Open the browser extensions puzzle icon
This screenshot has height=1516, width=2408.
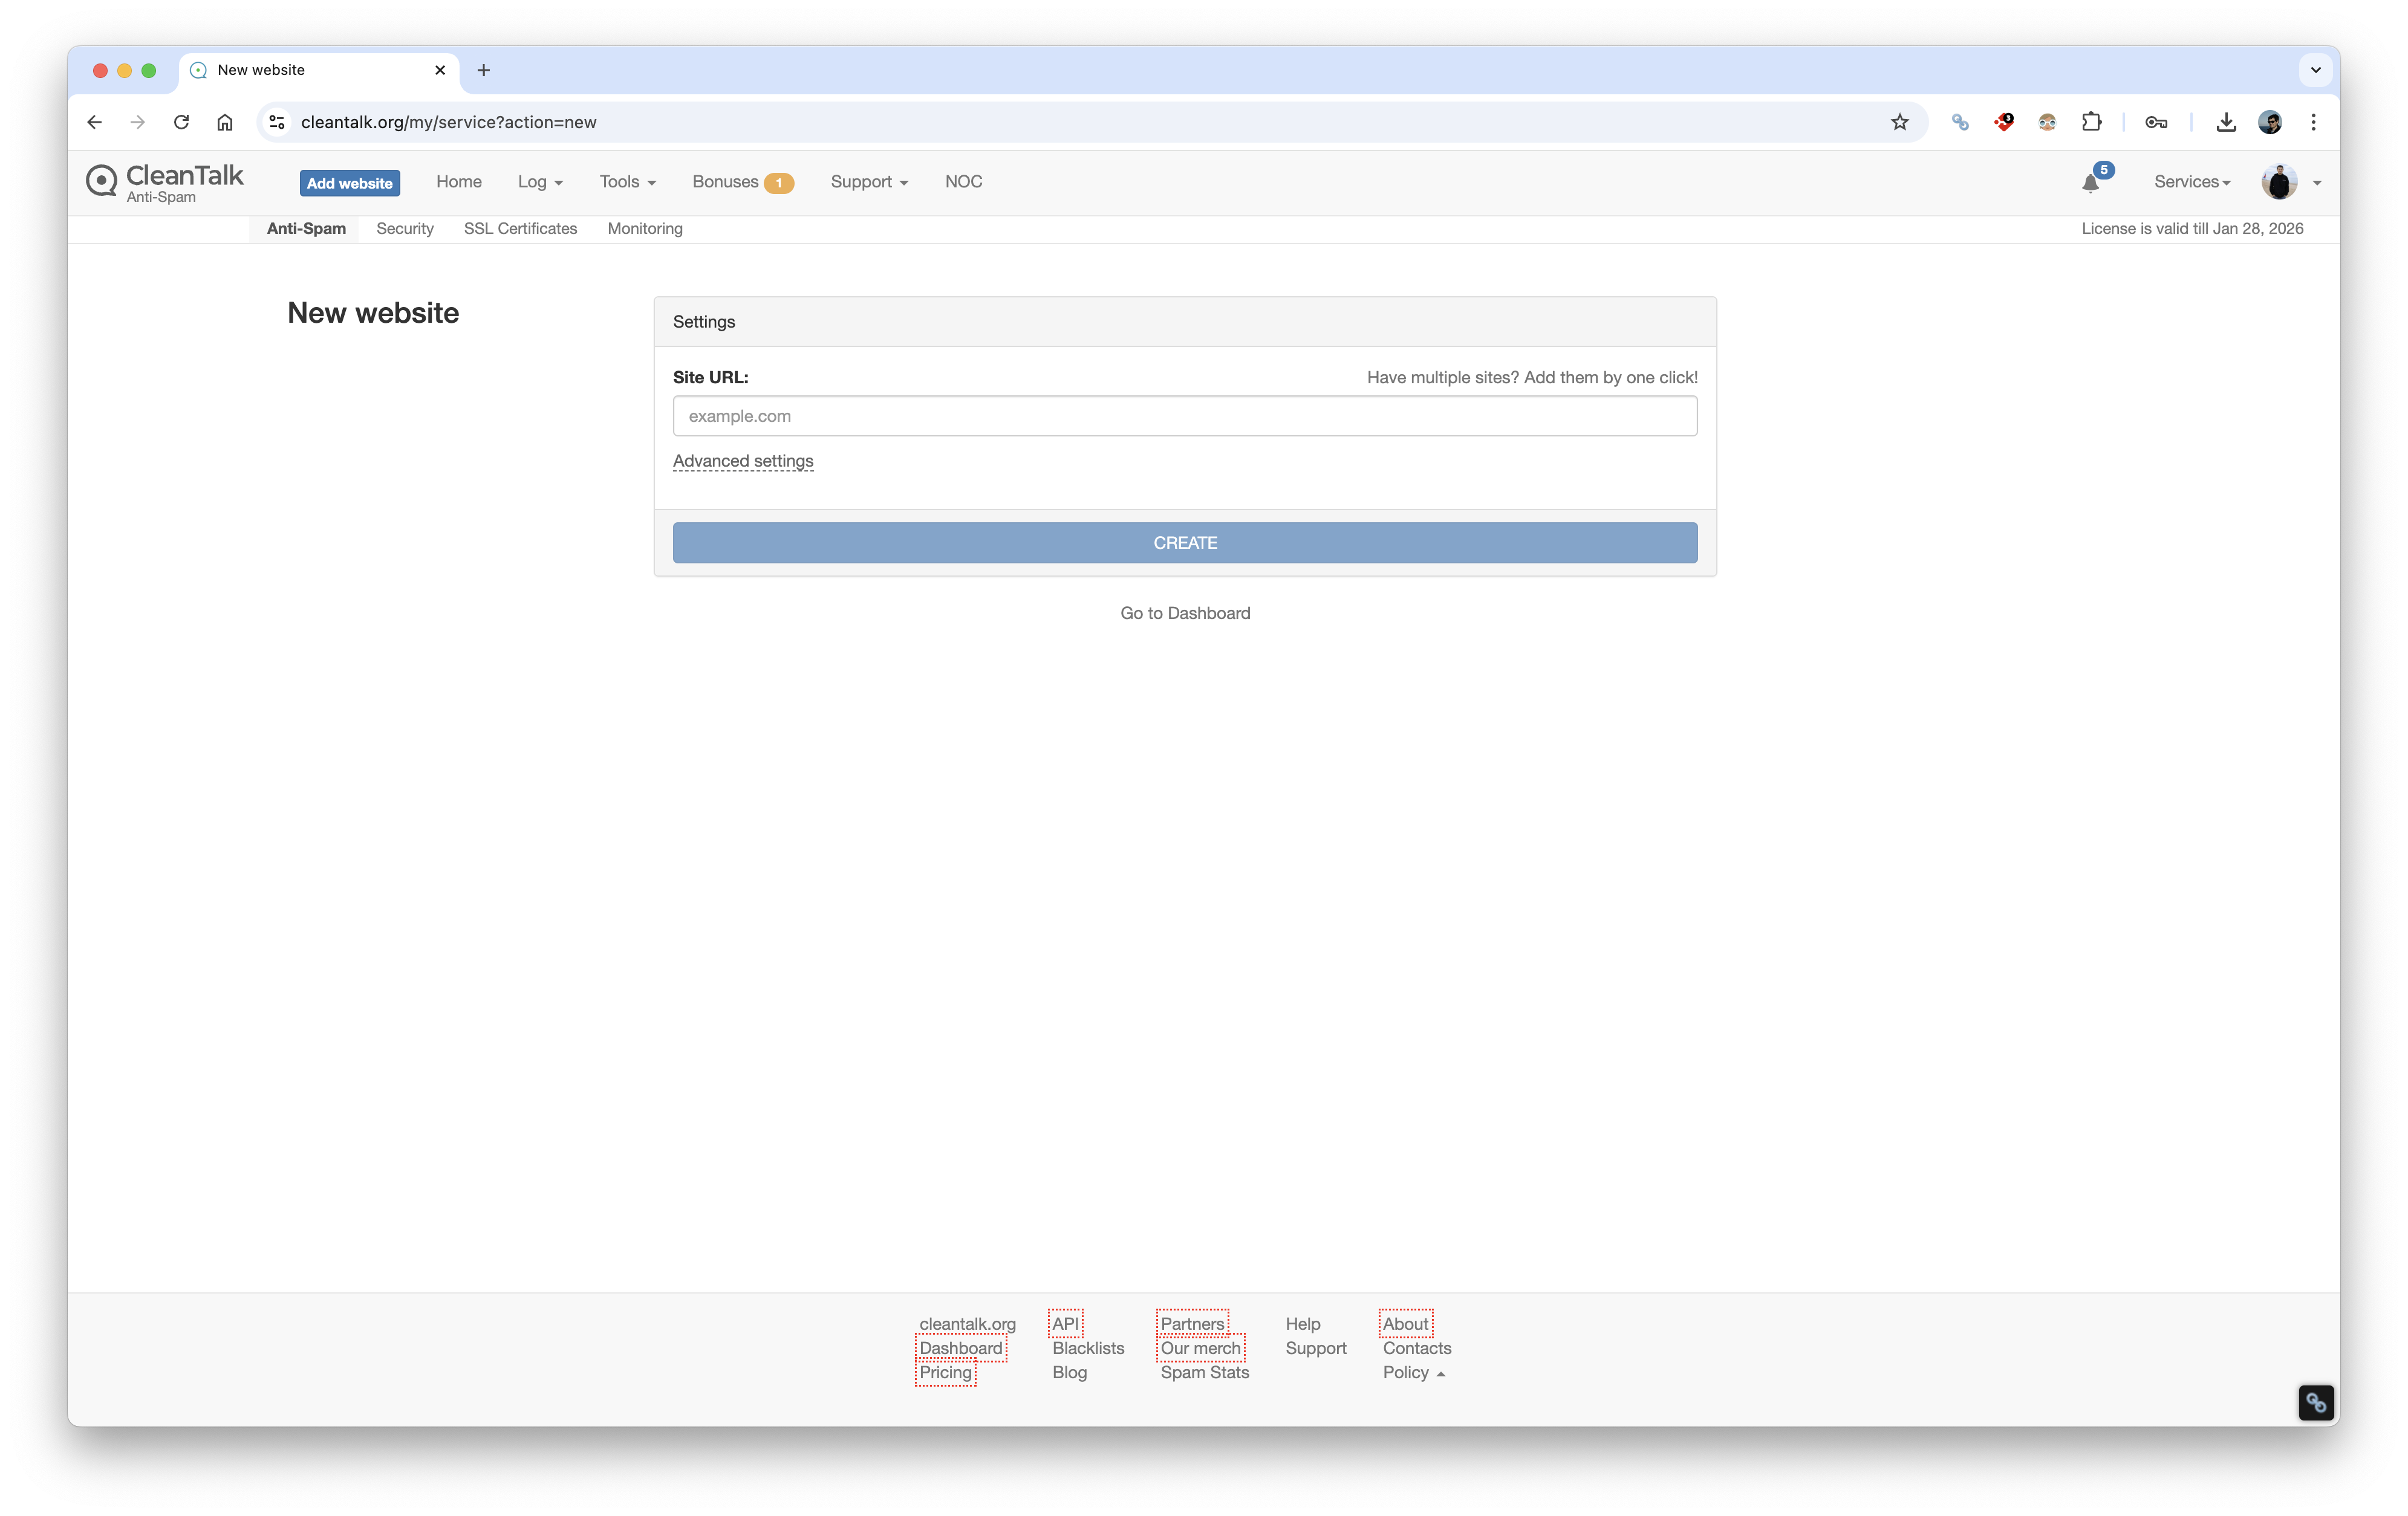2091,122
